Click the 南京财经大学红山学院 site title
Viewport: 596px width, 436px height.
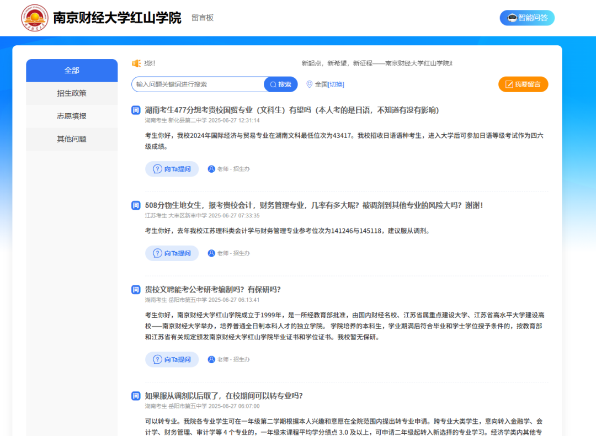click(x=117, y=18)
